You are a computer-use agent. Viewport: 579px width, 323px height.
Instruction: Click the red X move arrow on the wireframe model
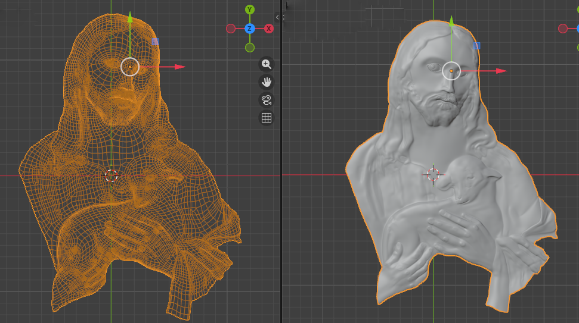(x=179, y=67)
